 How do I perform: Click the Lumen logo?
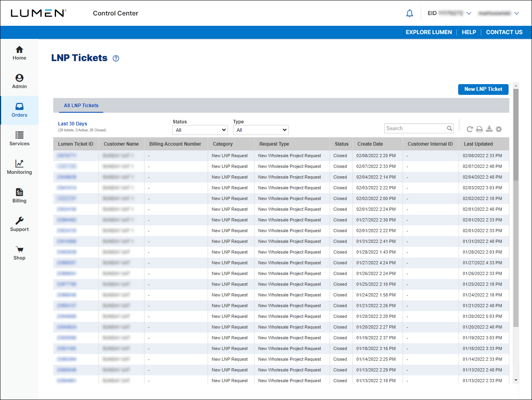pyautogui.click(x=38, y=13)
